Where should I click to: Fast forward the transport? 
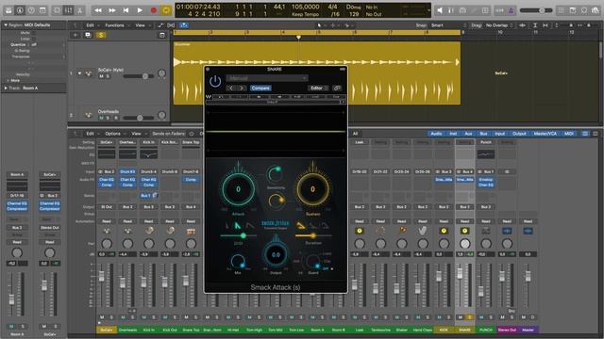click(x=112, y=10)
